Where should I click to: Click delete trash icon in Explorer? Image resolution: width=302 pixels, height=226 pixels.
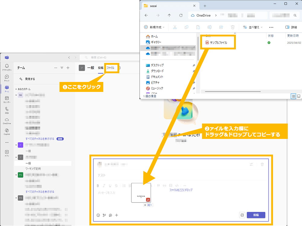pyautogui.click(x=233, y=27)
